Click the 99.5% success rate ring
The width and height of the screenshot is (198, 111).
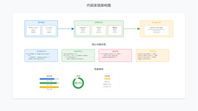(x=78, y=83)
